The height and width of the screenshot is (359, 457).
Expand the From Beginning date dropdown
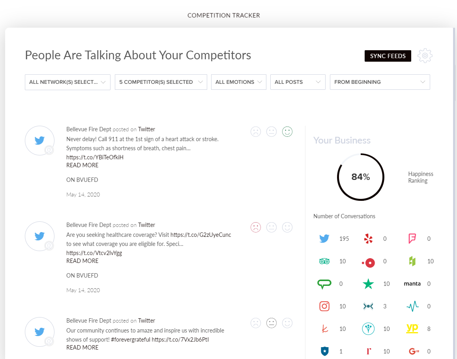pyautogui.click(x=380, y=82)
